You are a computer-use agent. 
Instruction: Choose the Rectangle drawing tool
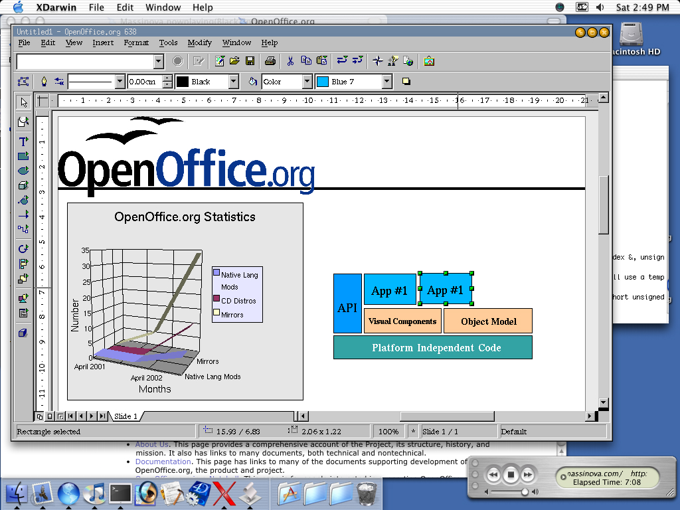24,156
